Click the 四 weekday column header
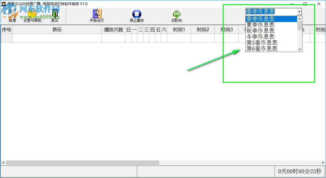The height and width of the screenshot is (178, 326). coord(152,29)
